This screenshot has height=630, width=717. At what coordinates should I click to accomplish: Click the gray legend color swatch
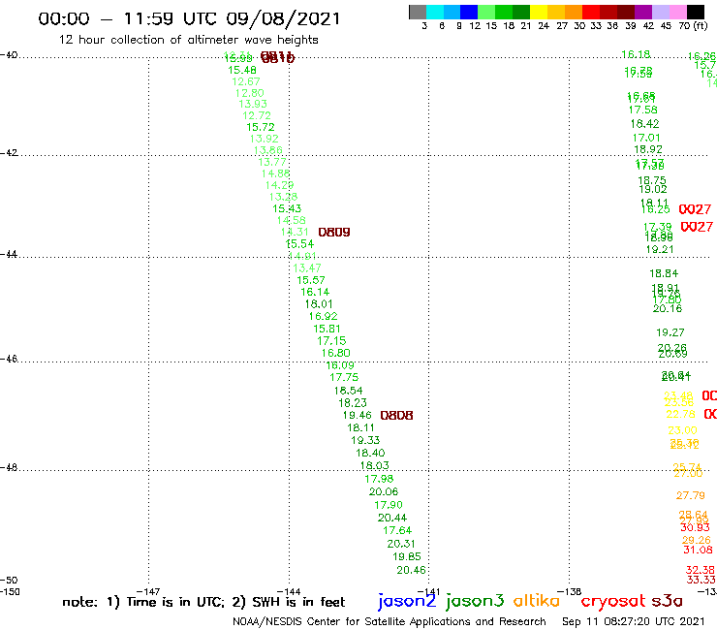[x=418, y=12]
